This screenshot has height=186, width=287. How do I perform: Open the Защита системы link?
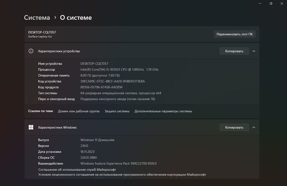click(x=117, y=111)
